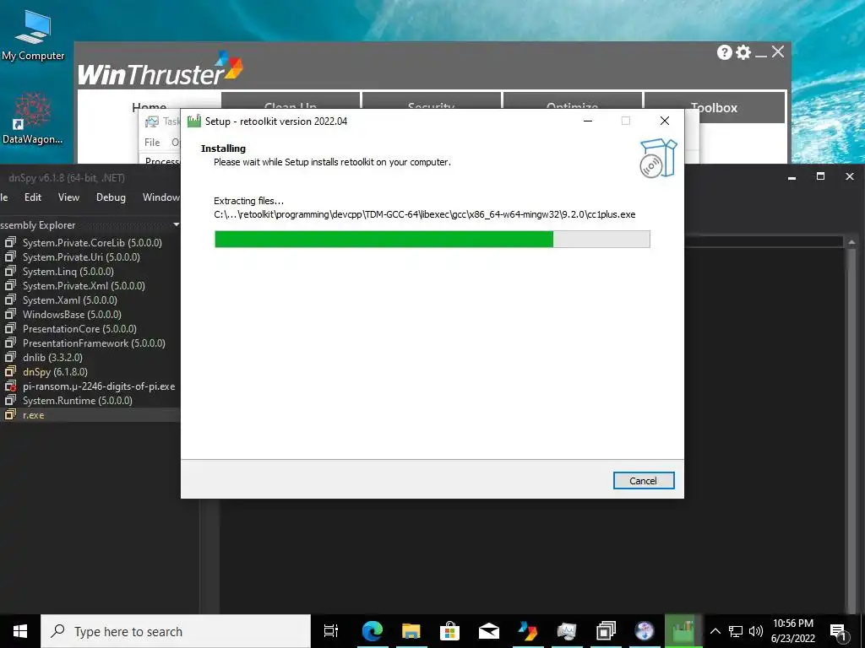Click icon beside pi-ransom exe entry

[x=10, y=386]
